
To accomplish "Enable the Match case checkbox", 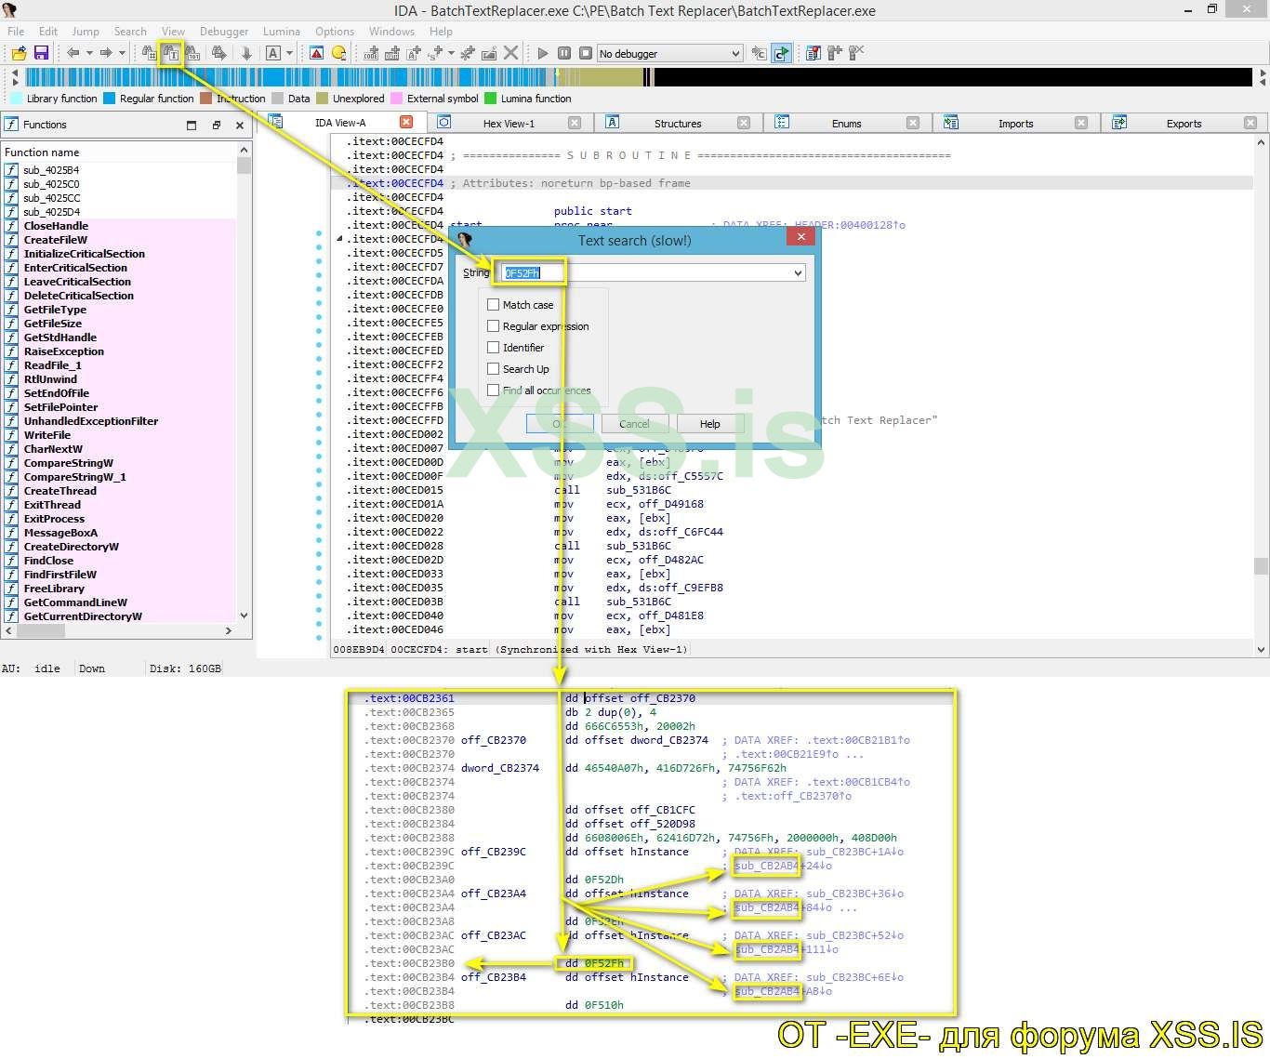I will (494, 305).
